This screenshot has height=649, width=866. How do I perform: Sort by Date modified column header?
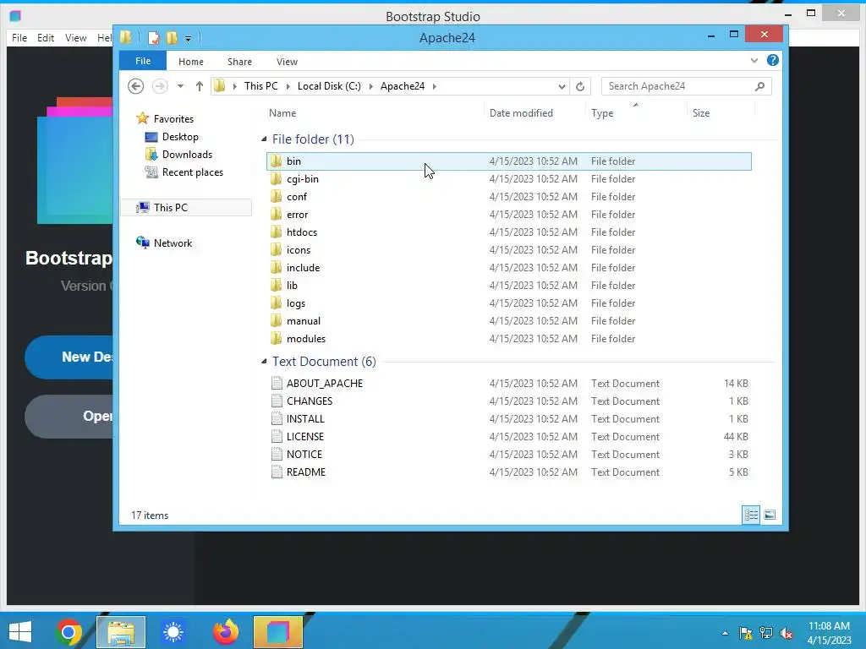tap(521, 112)
